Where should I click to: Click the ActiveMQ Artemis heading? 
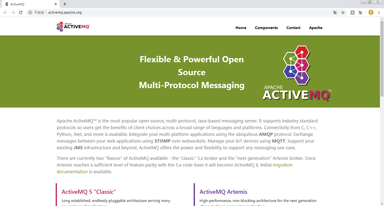(x=223, y=192)
